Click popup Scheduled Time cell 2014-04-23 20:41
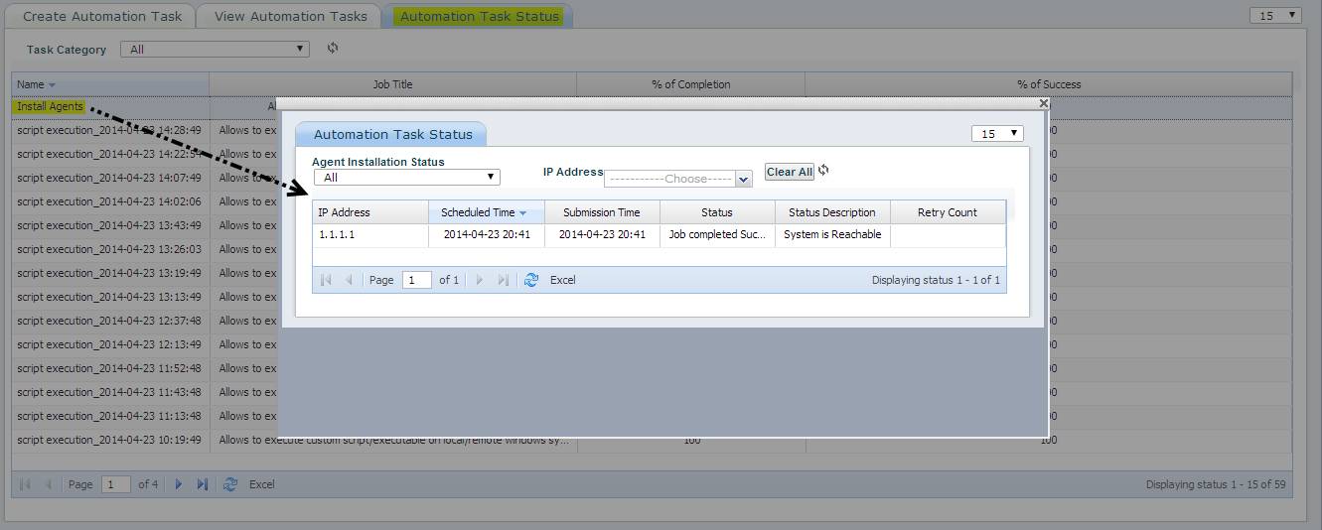Image resolution: width=1322 pixels, height=530 pixels. pos(486,235)
